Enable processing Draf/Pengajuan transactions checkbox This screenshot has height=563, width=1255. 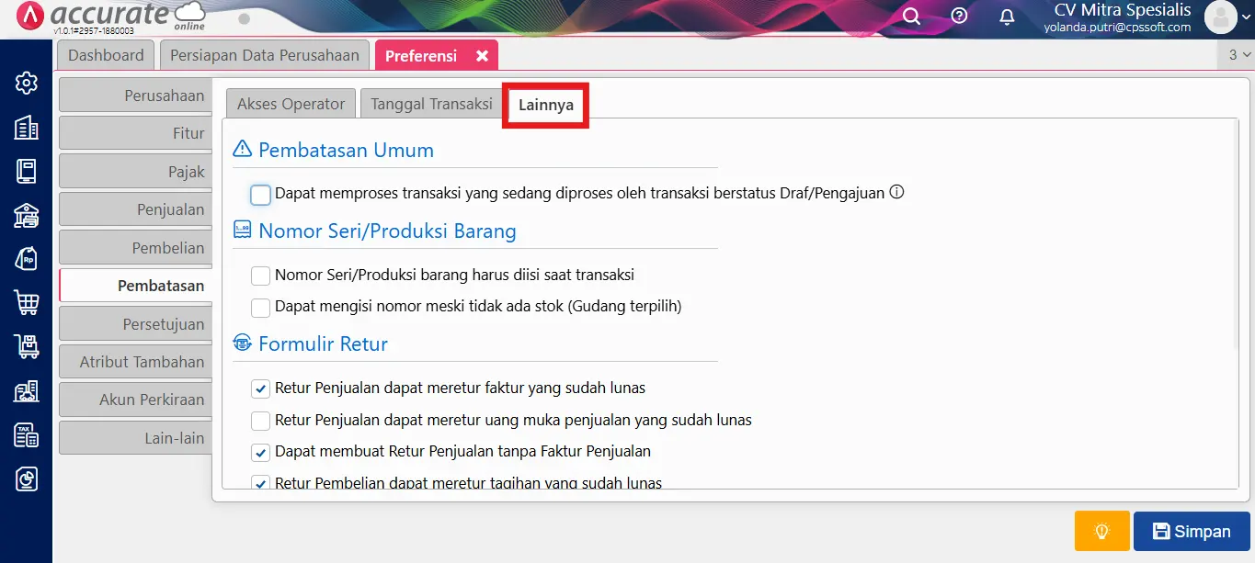(x=261, y=195)
